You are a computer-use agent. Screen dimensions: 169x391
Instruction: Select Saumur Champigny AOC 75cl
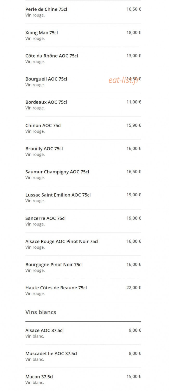pos(83,174)
